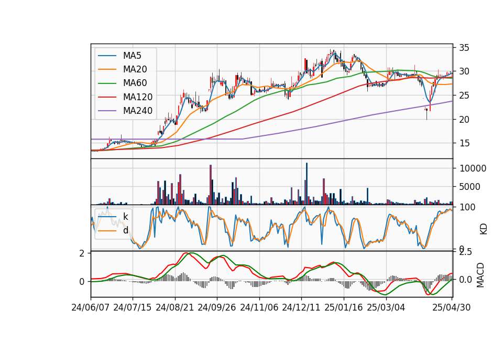Click the 24/06/07 date tick label
Screen dimensions: 503x362
[x=91, y=307]
